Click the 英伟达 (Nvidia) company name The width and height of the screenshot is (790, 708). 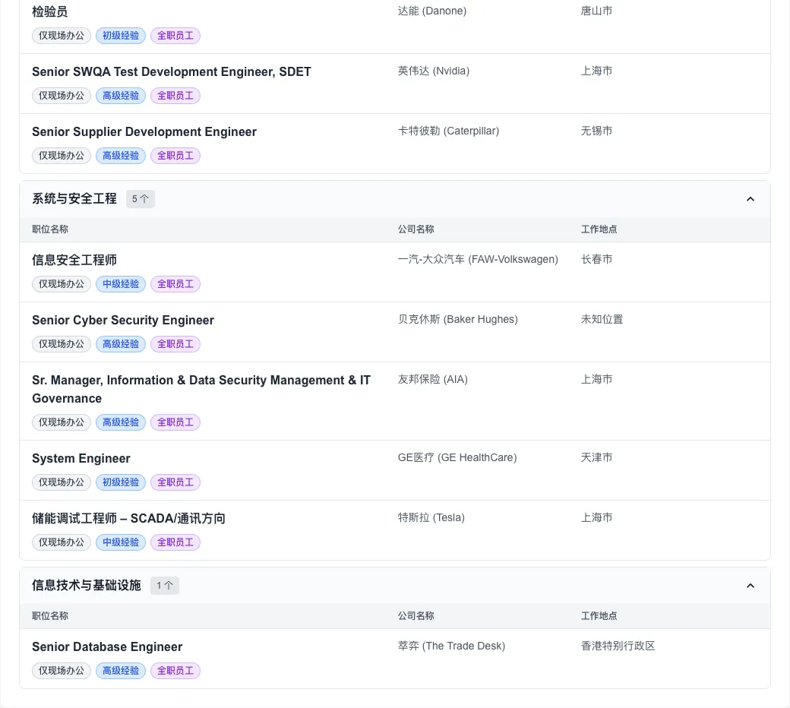point(433,71)
